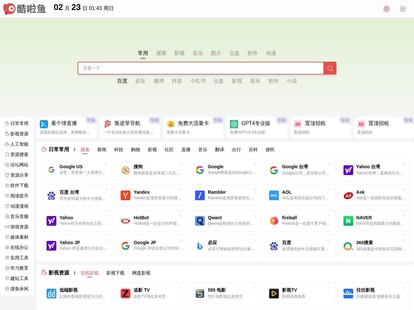This screenshot has height=310, width=414.
Task: Choose 小说 as the search engine
Action: (292, 81)
